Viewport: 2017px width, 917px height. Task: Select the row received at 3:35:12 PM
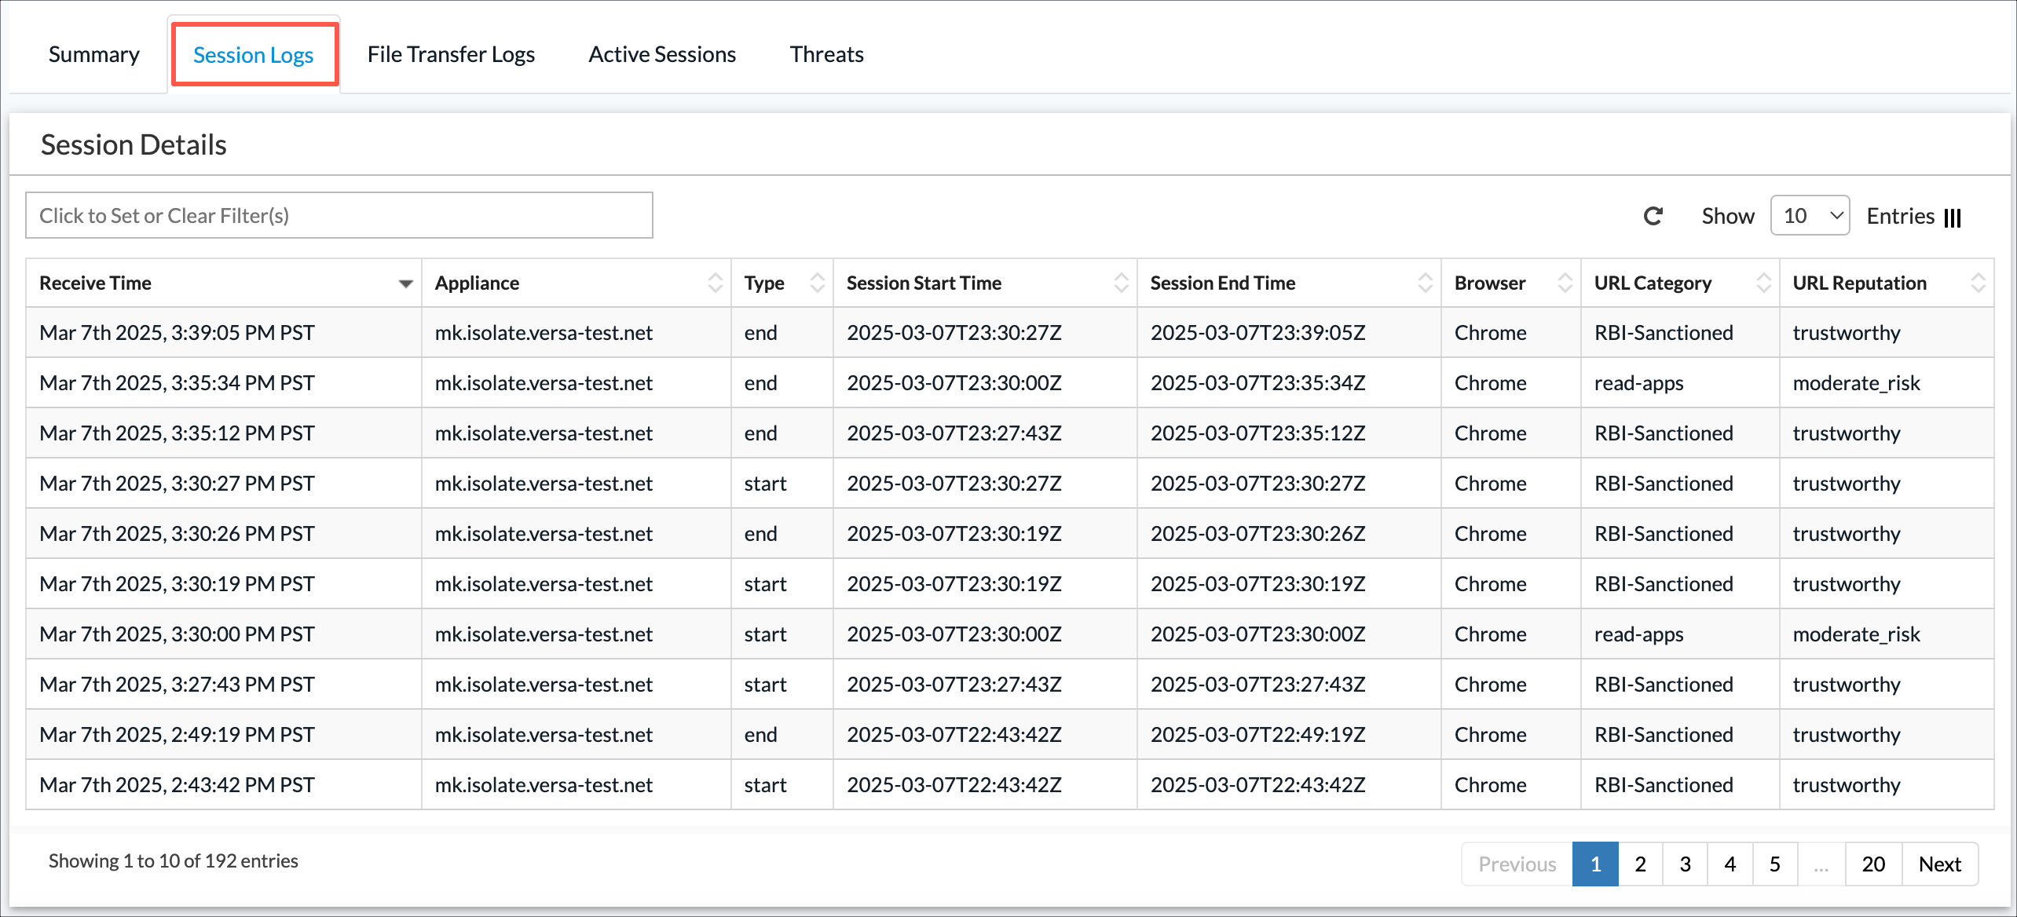[x=1009, y=433]
